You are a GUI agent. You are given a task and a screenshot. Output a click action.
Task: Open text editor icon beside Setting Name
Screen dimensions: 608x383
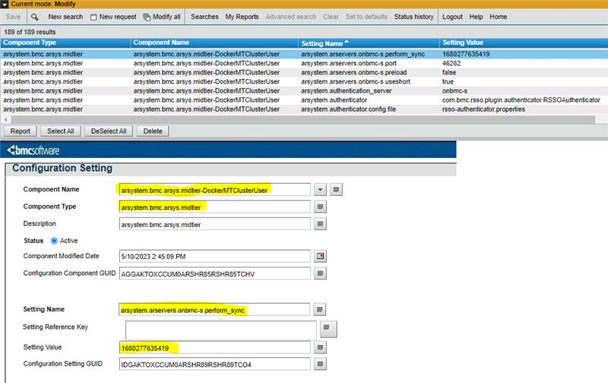tap(321, 310)
